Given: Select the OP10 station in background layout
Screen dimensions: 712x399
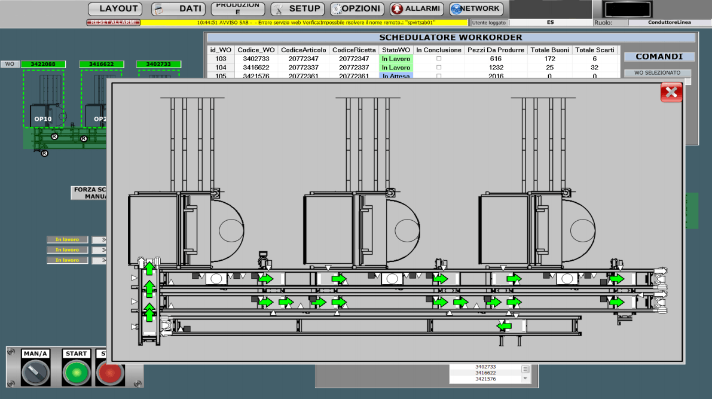Looking at the screenshot, I should 44,99.
